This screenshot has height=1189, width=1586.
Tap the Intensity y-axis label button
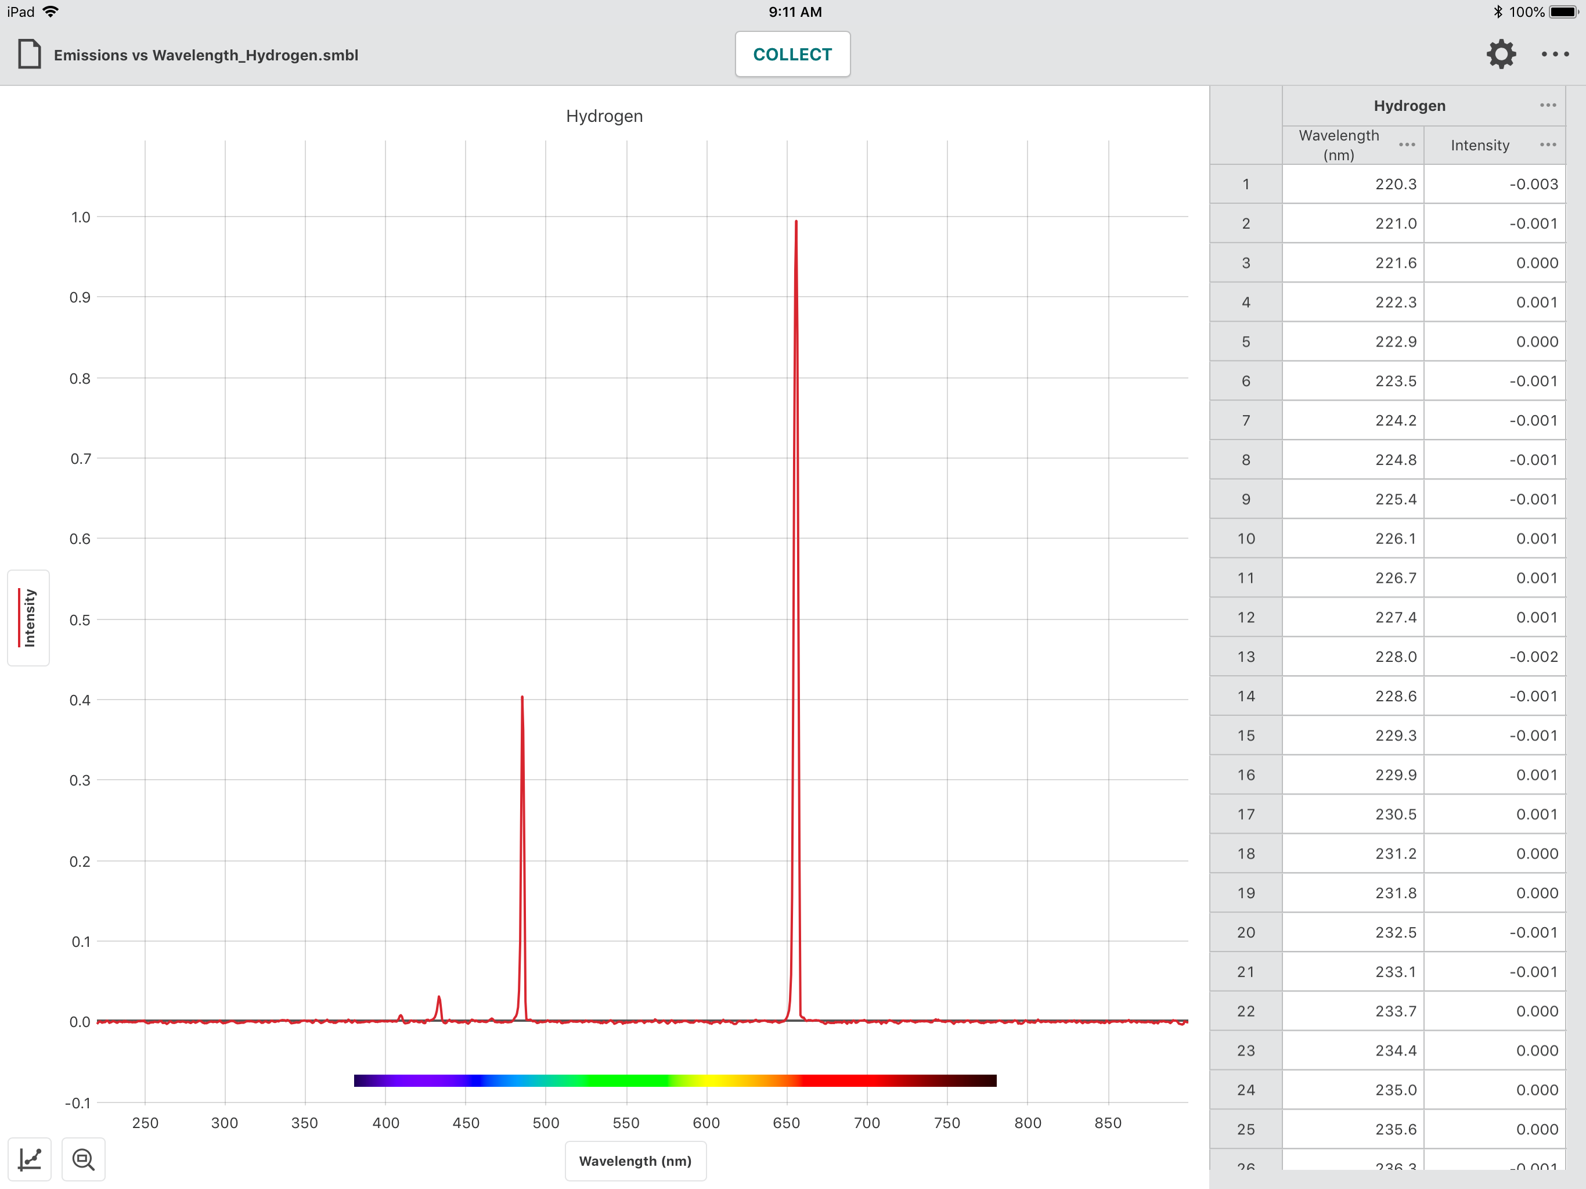pos(28,618)
